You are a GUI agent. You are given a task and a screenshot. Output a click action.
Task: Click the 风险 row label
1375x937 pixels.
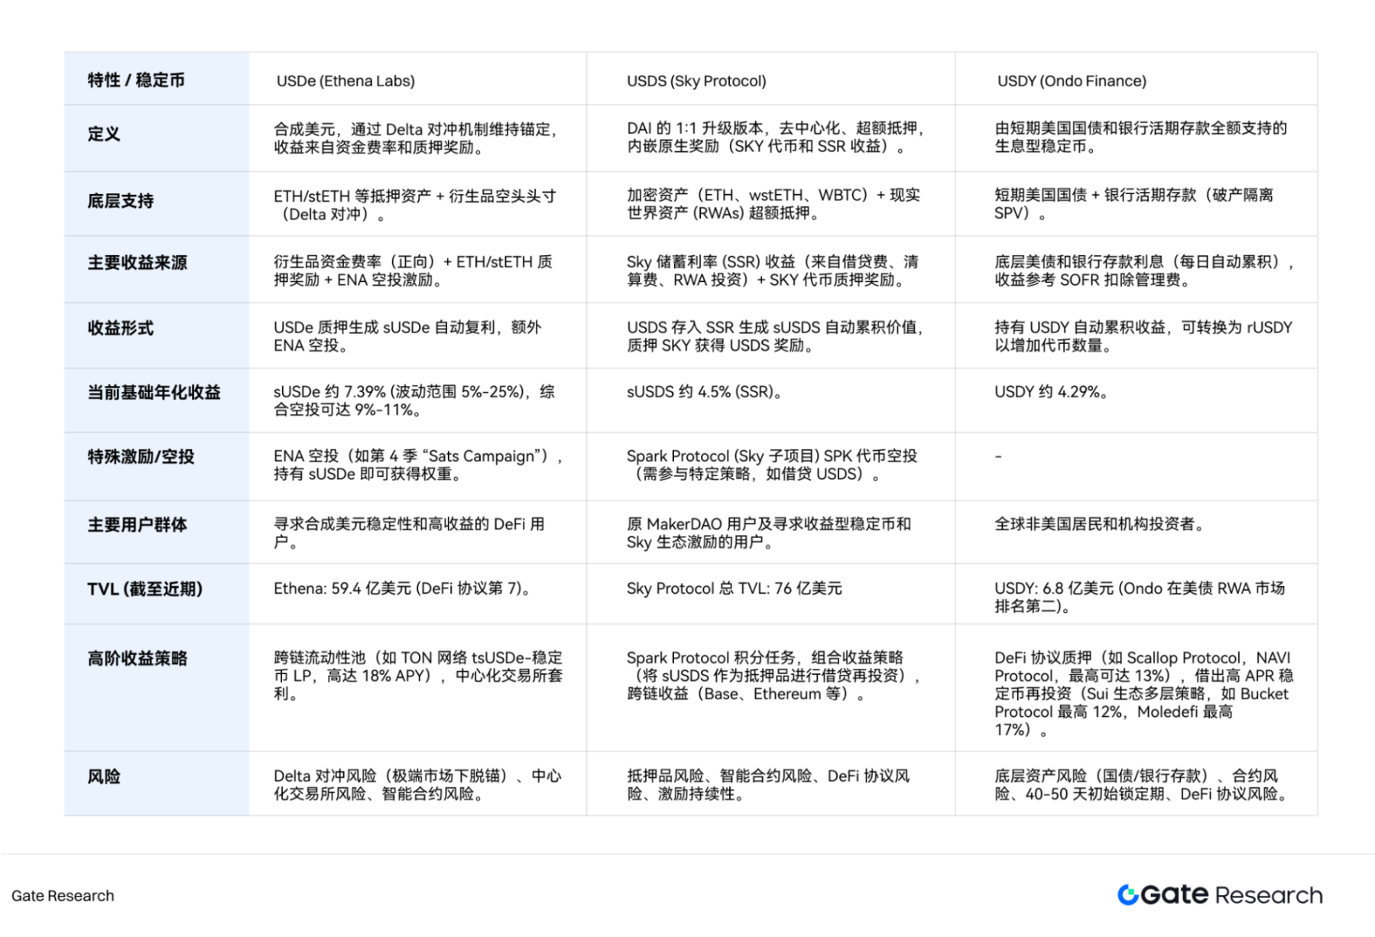[104, 777]
